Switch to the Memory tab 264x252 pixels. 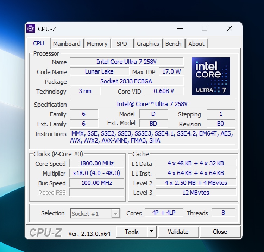coord(97,44)
